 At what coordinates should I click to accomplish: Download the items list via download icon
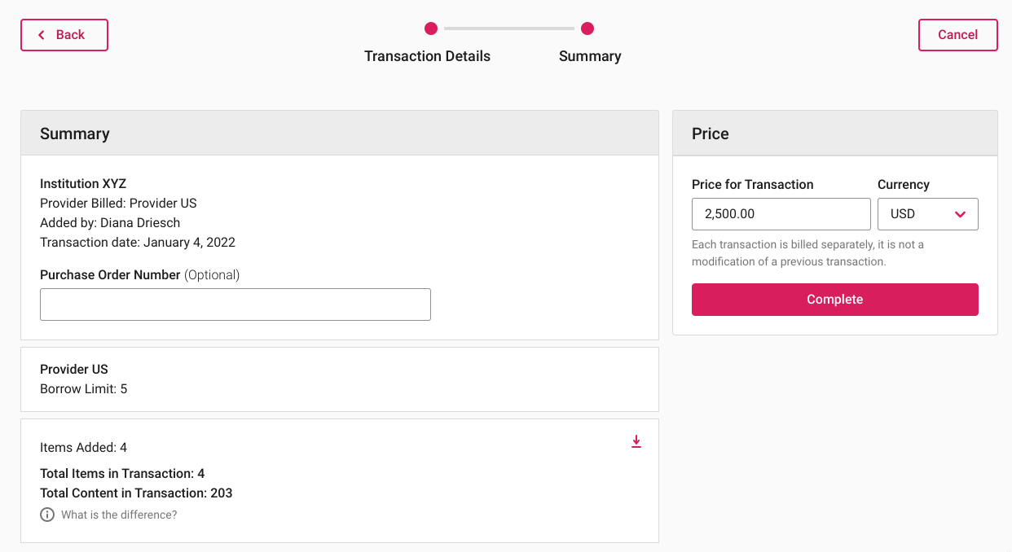tap(636, 441)
